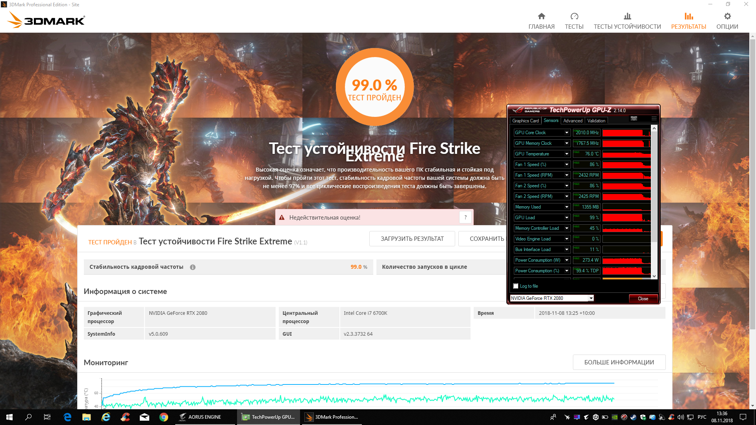Expand GPU Temperature sensor dropdown
The height and width of the screenshot is (425, 756).
[x=567, y=154]
